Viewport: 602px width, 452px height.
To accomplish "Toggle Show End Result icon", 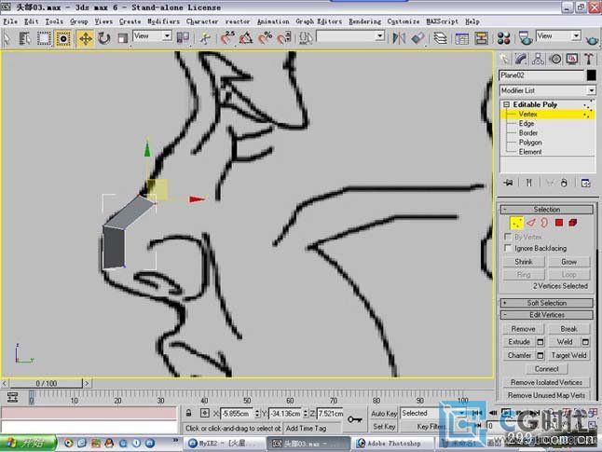I will click(x=529, y=183).
